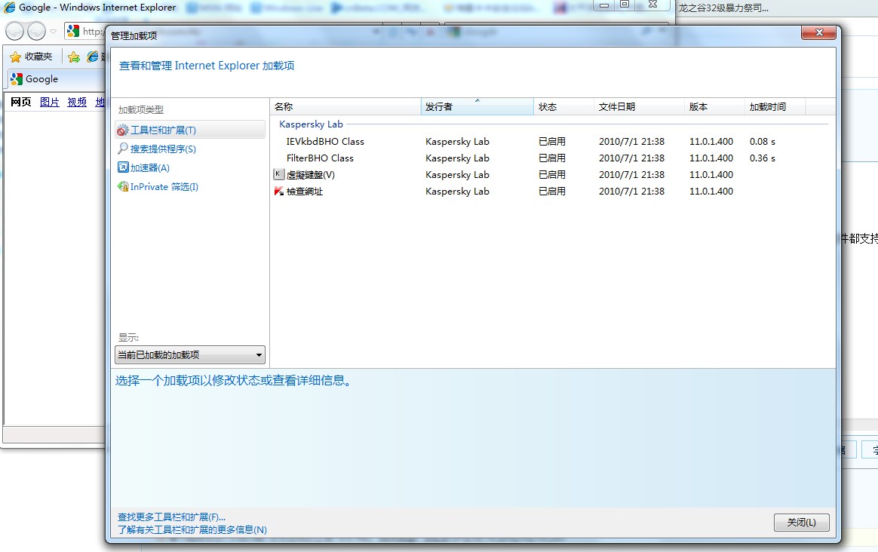
Task: Click the 关闭(L) button
Action: [801, 523]
